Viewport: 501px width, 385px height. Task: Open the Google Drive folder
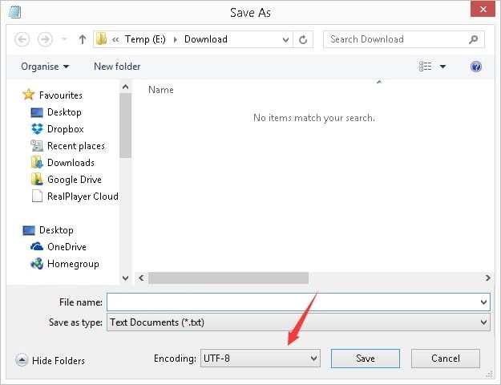(75, 180)
